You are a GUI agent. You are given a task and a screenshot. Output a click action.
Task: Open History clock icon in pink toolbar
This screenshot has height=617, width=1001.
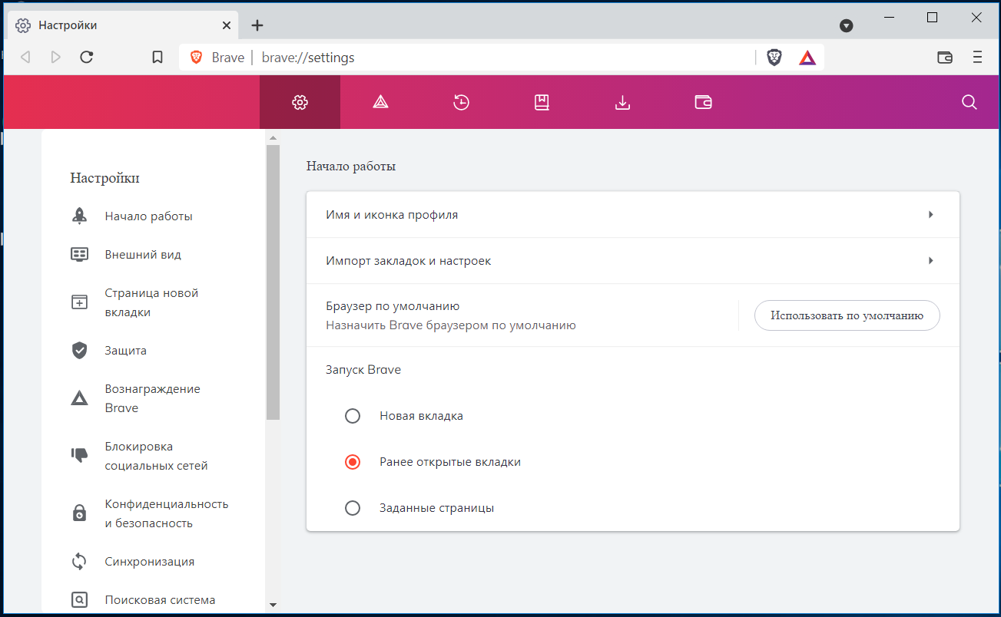coord(461,102)
